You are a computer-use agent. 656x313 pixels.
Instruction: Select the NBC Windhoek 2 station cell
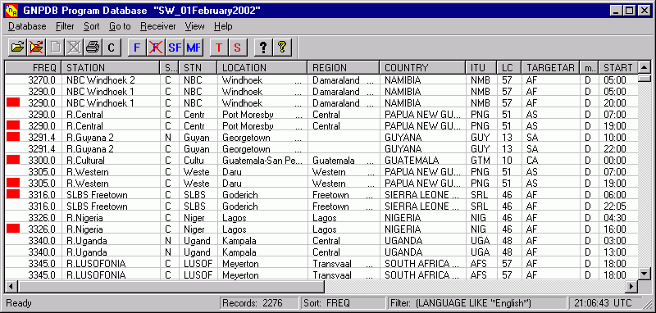(x=111, y=79)
